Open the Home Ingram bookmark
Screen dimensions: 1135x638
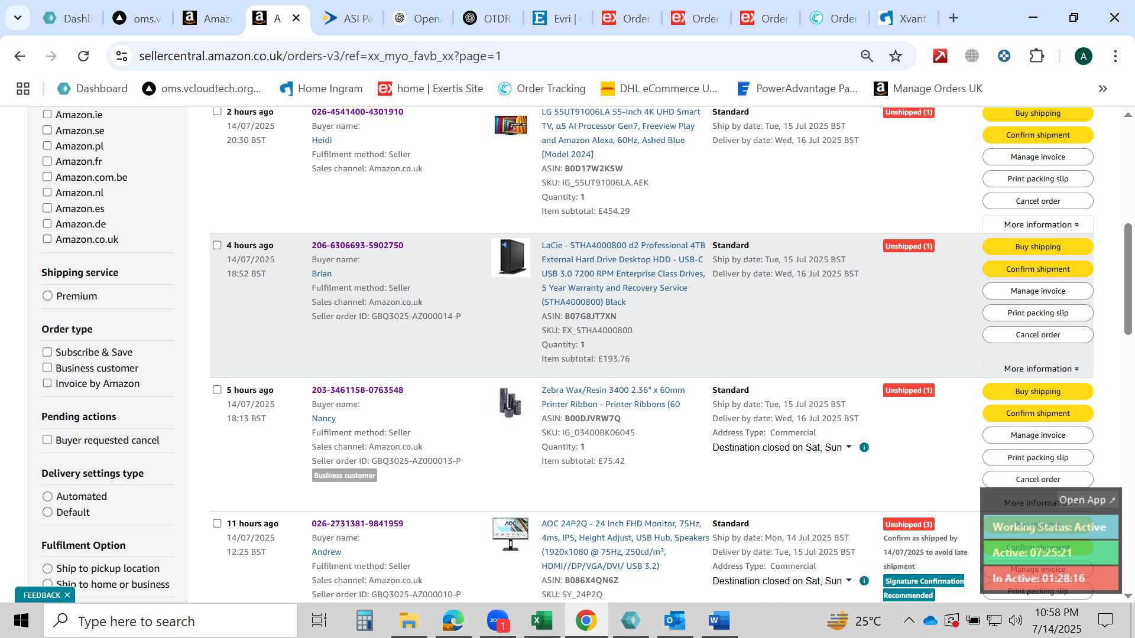point(321,89)
